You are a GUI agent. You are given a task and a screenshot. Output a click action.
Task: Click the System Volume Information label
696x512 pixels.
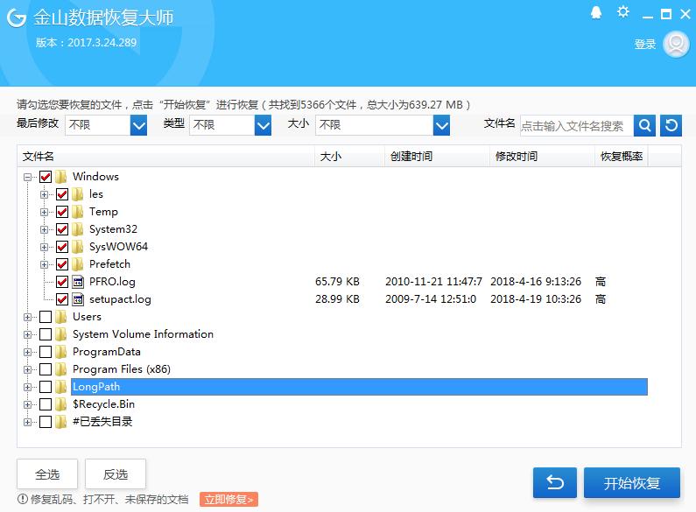(143, 334)
